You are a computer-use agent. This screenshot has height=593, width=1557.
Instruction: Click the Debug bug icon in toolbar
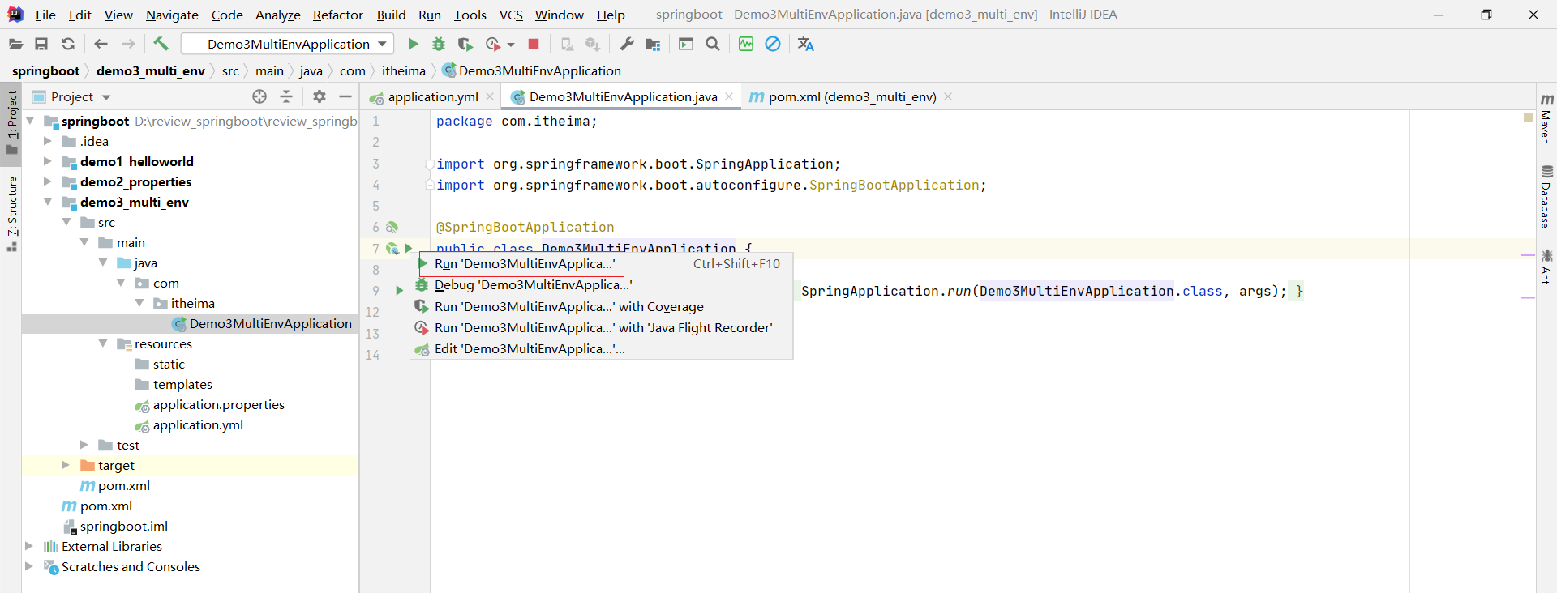click(439, 44)
